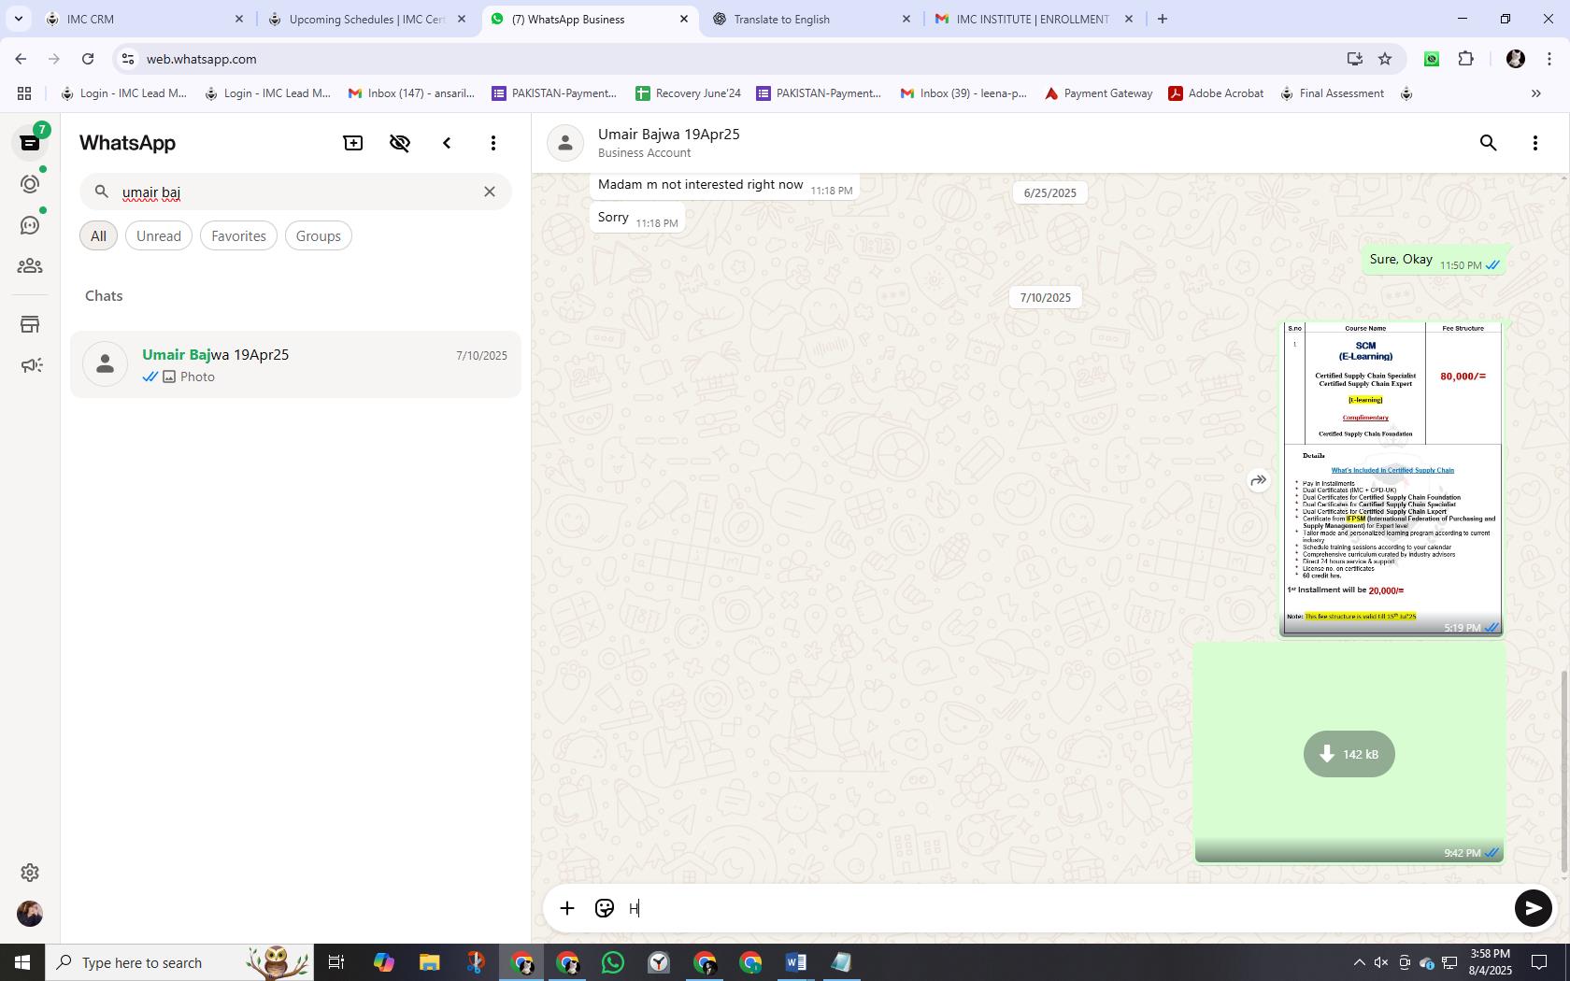1570x981 pixels.
Task: Forward the fee structure image
Action: 1259,480
